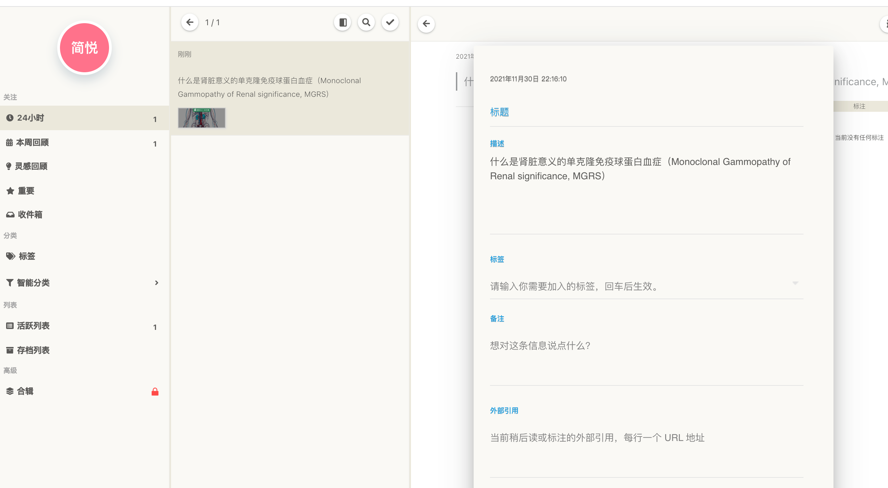Click the checkmark to mark articles read
Screen dimensions: 888x488
coord(390,22)
